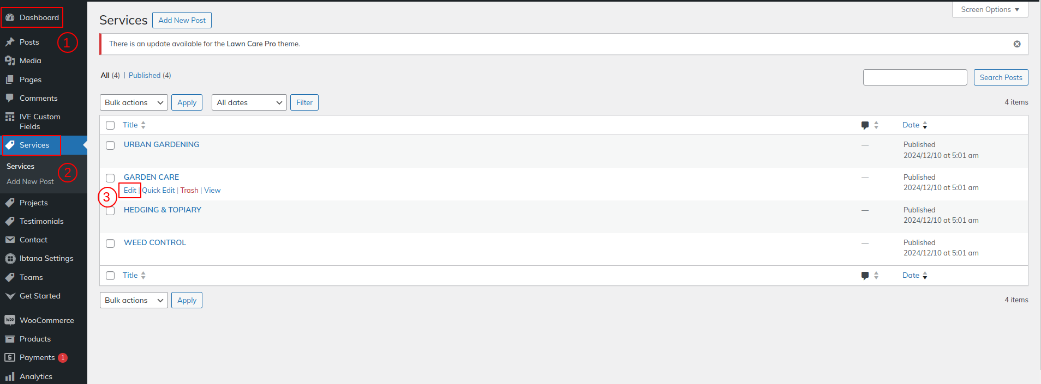The width and height of the screenshot is (1041, 384).
Task: Click the Media icon in sidebar
Action: [x=10, y=60]
